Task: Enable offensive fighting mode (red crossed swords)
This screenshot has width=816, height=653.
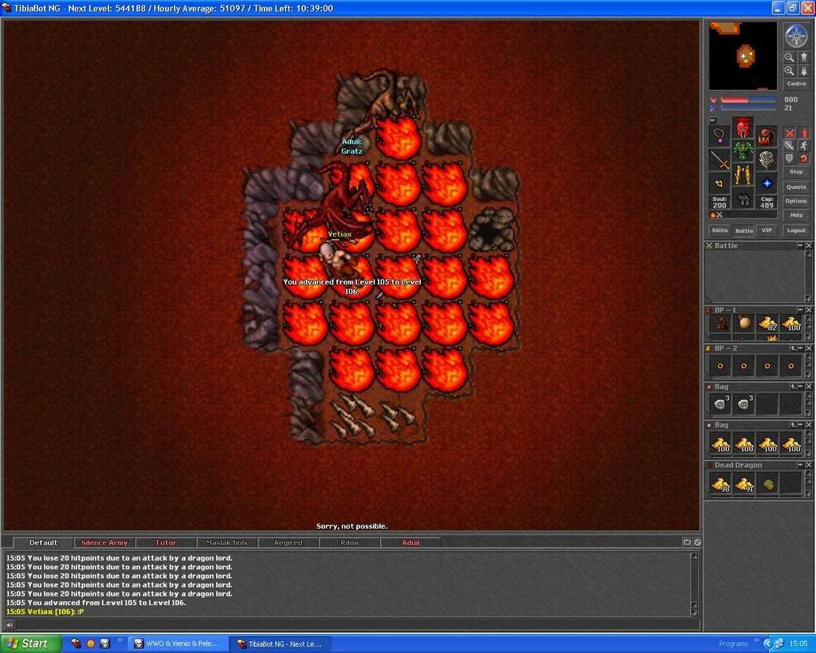Action: pos(790,133)
